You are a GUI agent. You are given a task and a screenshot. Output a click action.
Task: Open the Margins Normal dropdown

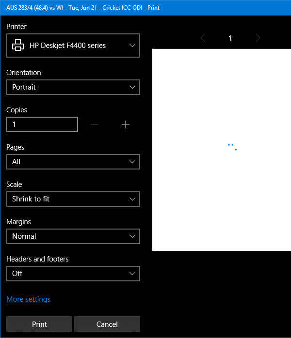pyautogui.click(x=73, y=236)
